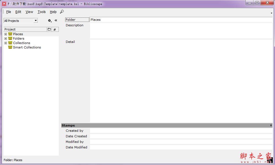Viewport: 275px width, 165px height.
Task: Open the Tools menu
Action: click(42, 12)
